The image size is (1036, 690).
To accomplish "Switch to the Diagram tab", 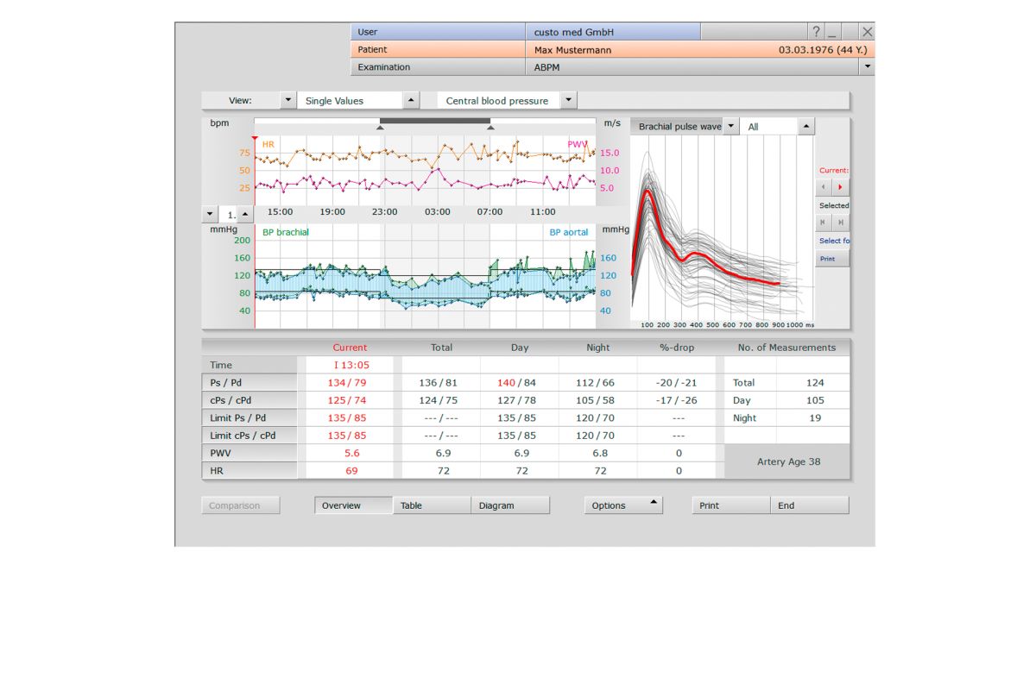I will [x=510, y=505].
